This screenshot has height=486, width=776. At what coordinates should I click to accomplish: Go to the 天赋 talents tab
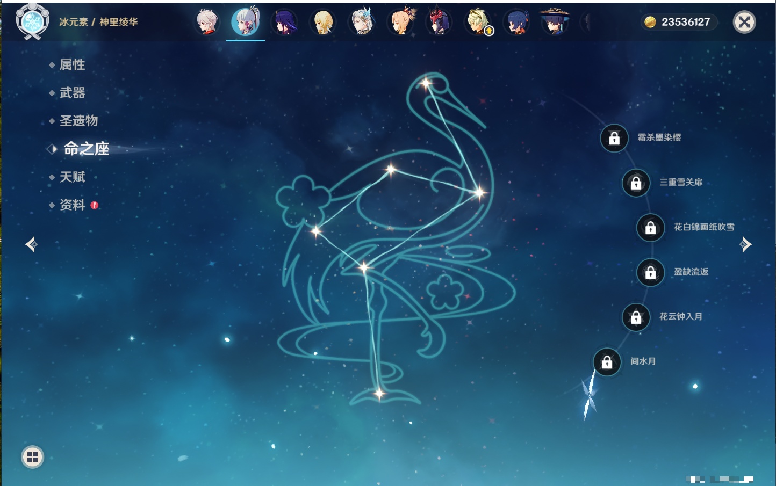point(72,177)
